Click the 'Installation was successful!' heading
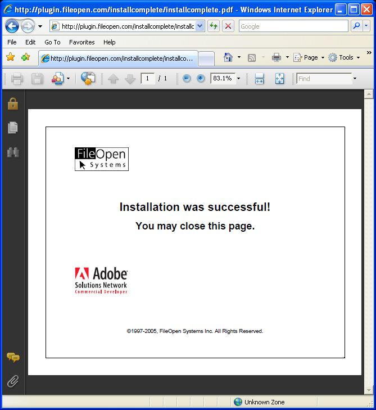 pos(195,207)
